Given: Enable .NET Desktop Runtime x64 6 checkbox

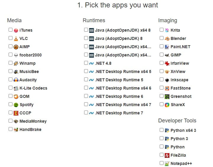Looking at the screenshot, I should click(x=86, y=88).
